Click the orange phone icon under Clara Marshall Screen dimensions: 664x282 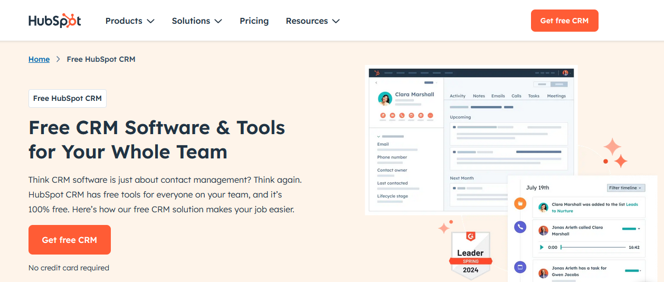pos(402,115)
